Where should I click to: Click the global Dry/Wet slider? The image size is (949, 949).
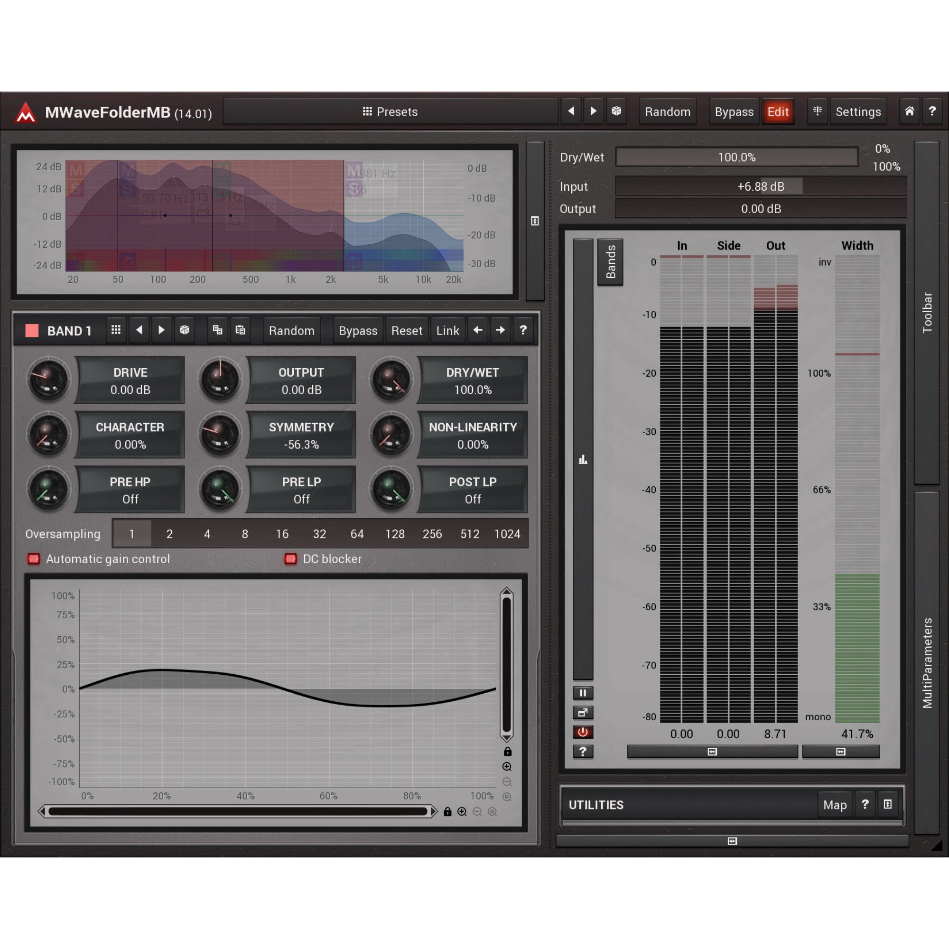point(736,157)
